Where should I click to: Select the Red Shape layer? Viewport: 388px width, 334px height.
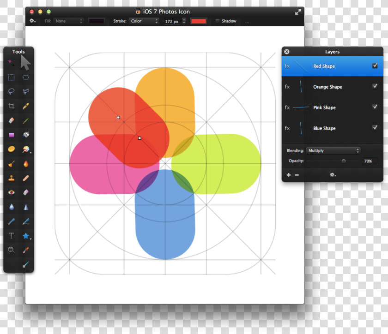point(332,66)
